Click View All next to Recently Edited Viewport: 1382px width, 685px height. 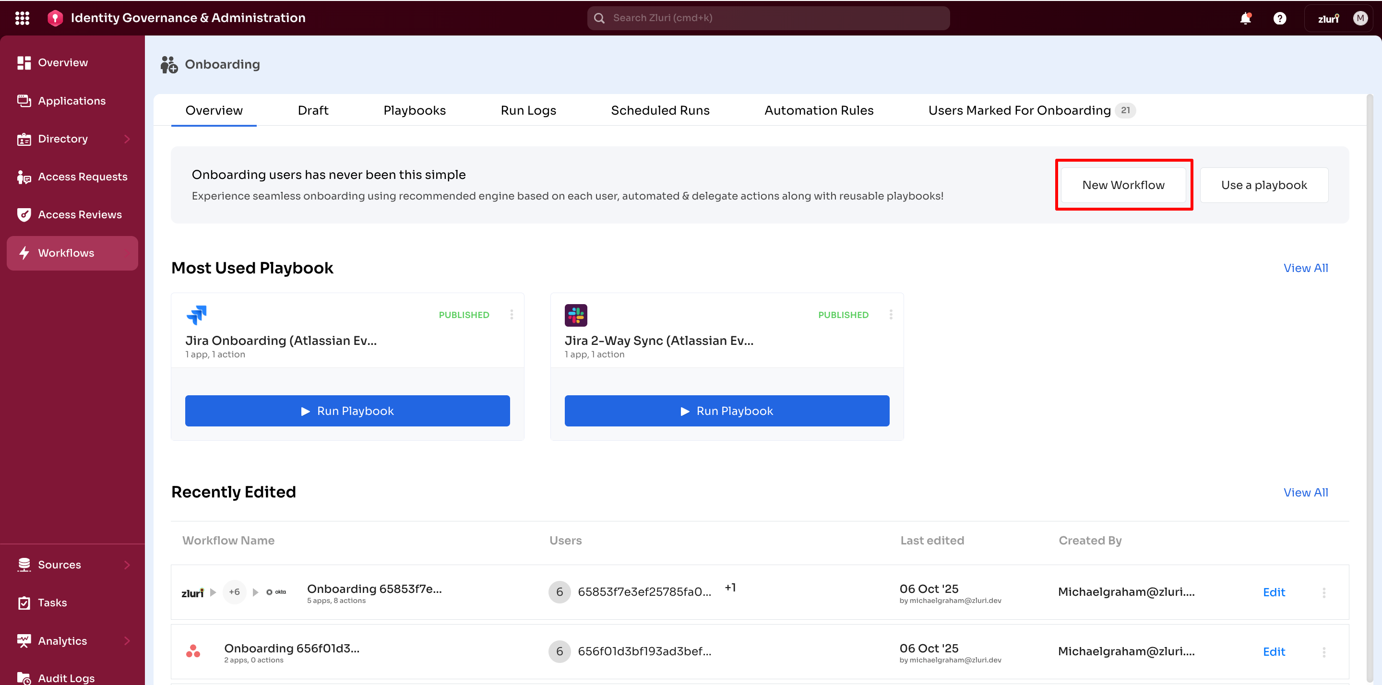(1306, 492)
